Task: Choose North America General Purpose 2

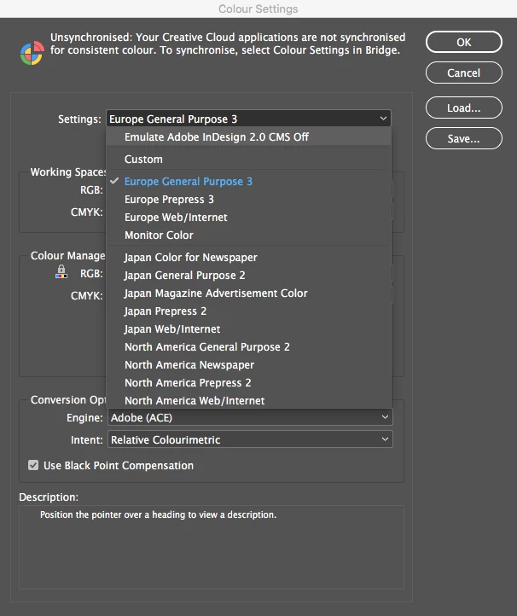Action: coord(248,347)
